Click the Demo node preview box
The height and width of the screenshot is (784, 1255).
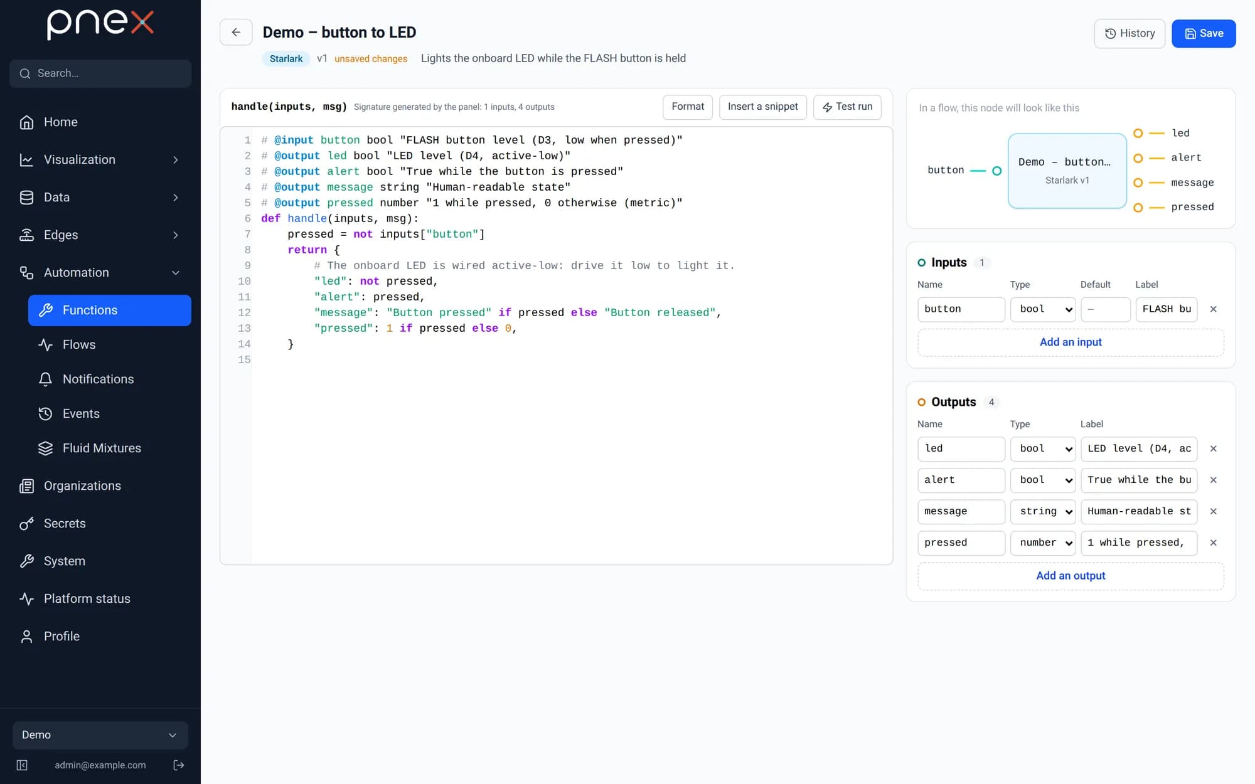(1067, 171)
